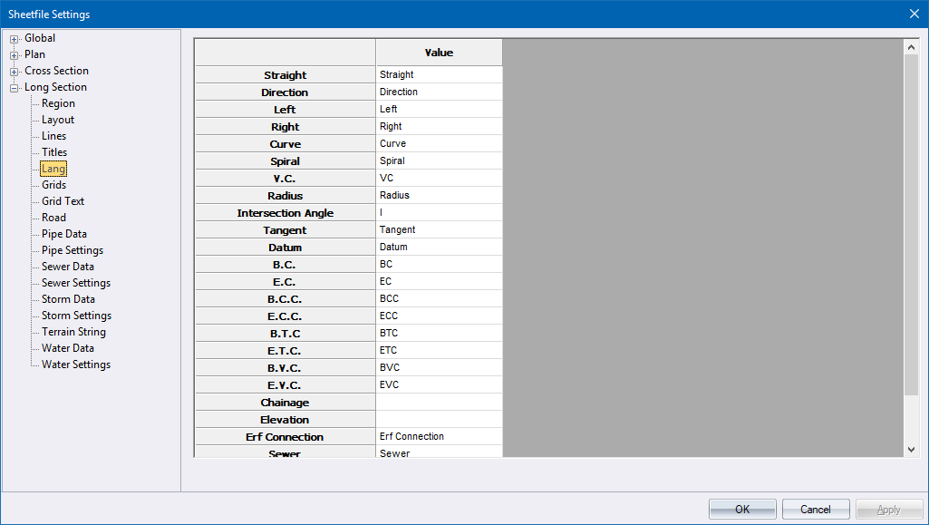Open the Titles settings page
Screen dimensions: 929x525
[54, 152]
